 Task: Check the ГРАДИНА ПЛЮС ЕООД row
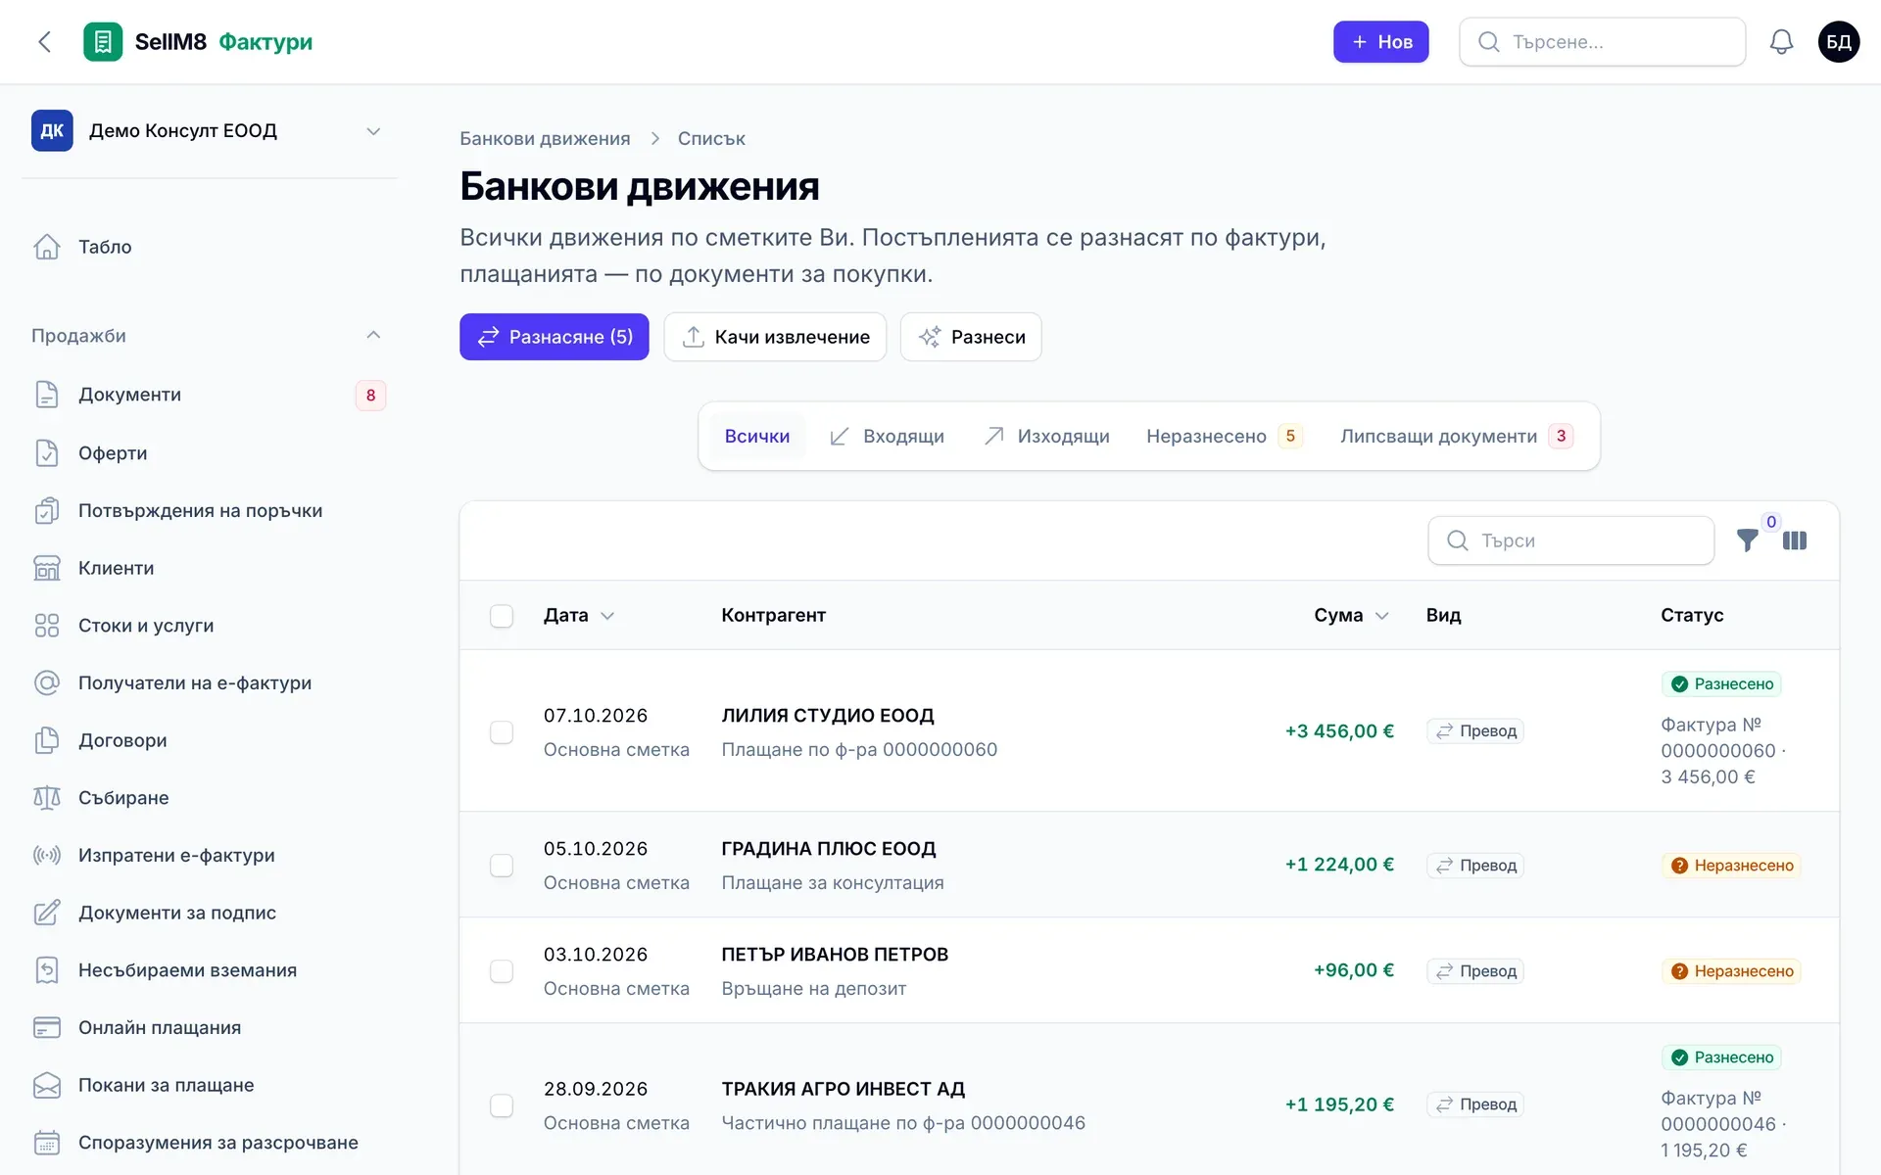502,866
